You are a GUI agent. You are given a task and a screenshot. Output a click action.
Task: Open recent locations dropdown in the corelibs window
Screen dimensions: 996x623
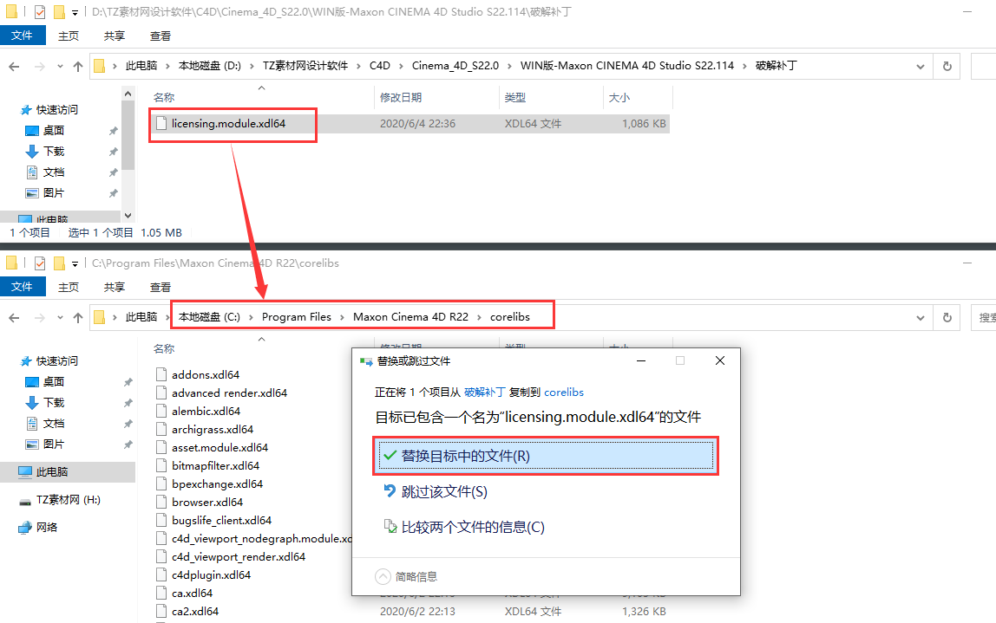[60, 317]
